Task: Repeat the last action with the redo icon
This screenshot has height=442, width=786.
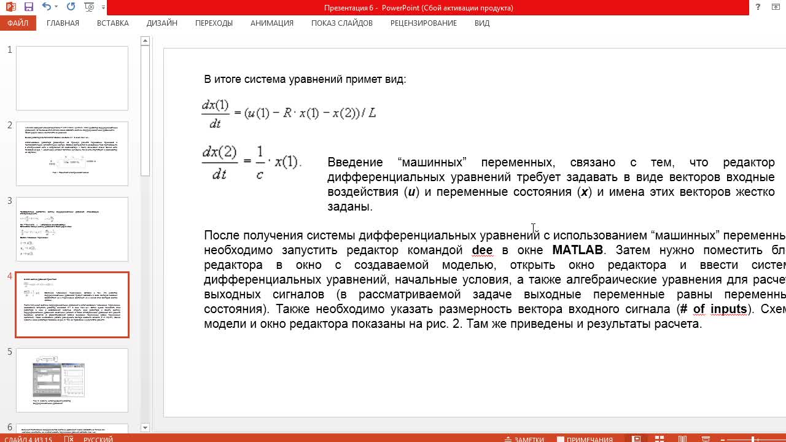Action: coord(71,7)
